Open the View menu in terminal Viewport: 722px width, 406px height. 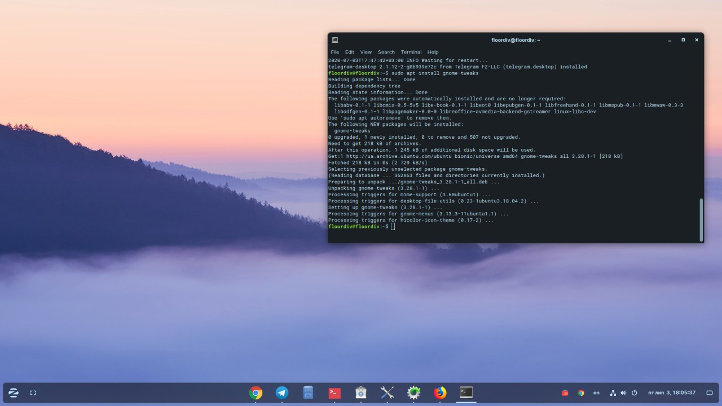(366, 52)
